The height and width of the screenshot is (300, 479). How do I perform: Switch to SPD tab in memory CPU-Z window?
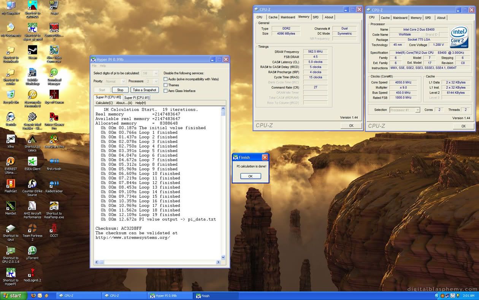(316, 17)
